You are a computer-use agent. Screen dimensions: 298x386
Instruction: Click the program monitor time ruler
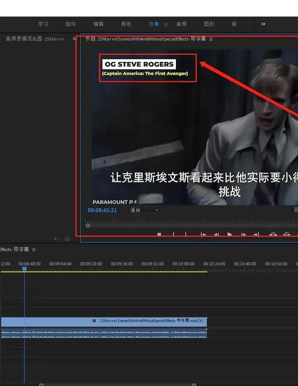pos(191,221)
